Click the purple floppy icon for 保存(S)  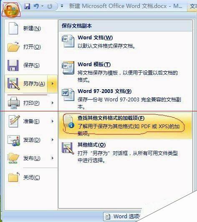[13, 65]
